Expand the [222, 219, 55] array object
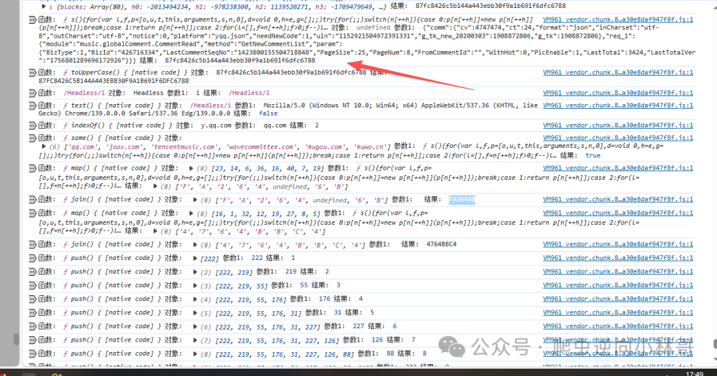Image resolution: width=717 pixels, height=376 pixels. point(195,286)
